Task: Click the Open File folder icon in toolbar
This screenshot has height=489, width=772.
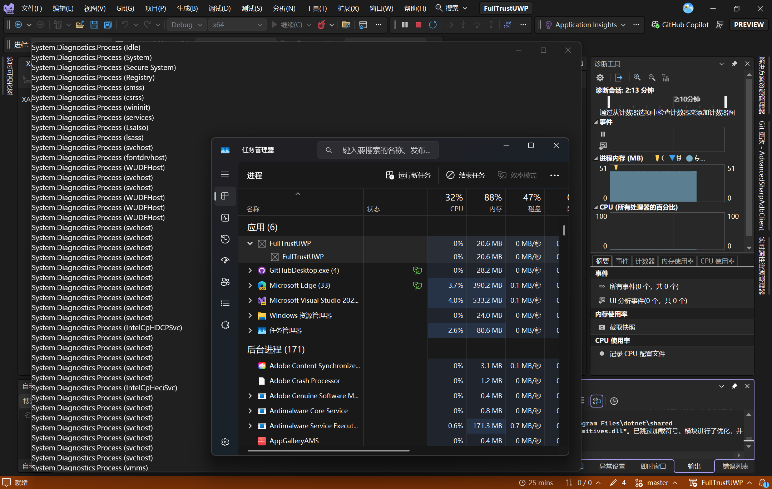Action: [80, 25]
